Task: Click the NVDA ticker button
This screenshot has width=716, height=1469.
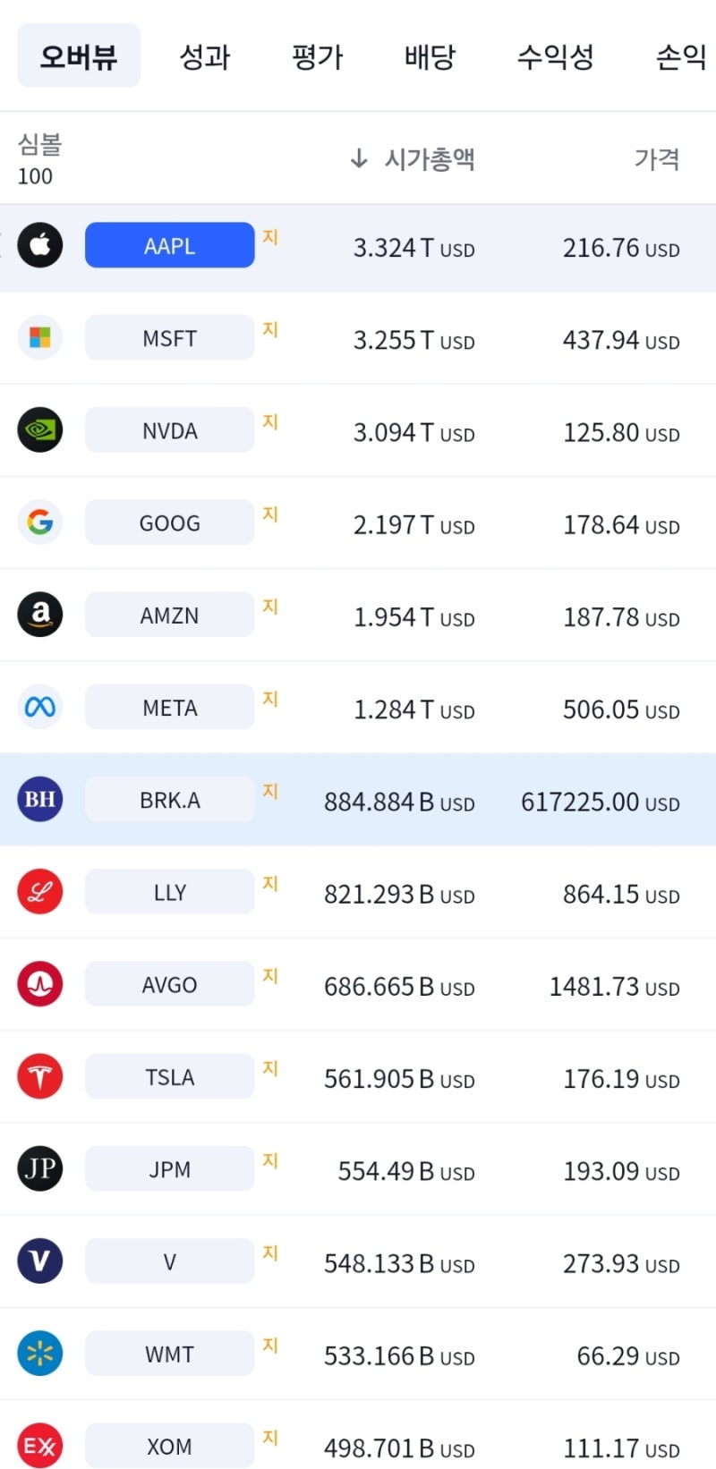Action: (169, 430)
